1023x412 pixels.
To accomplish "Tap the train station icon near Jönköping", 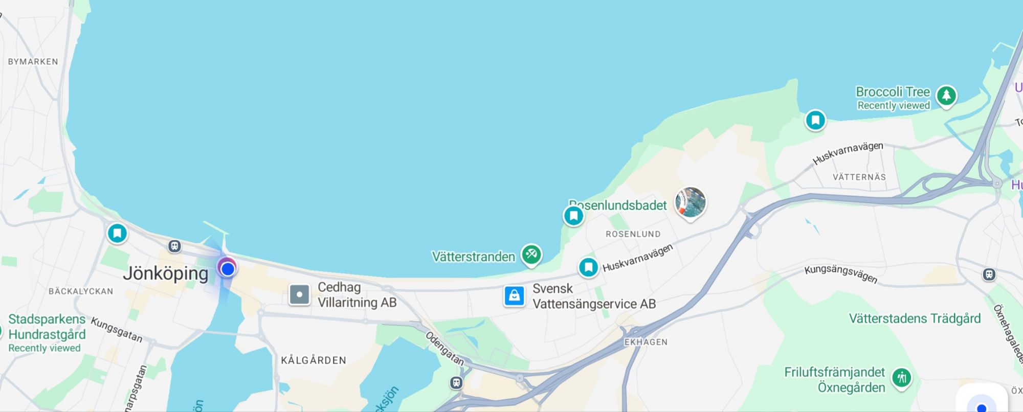I will point(174,246).
